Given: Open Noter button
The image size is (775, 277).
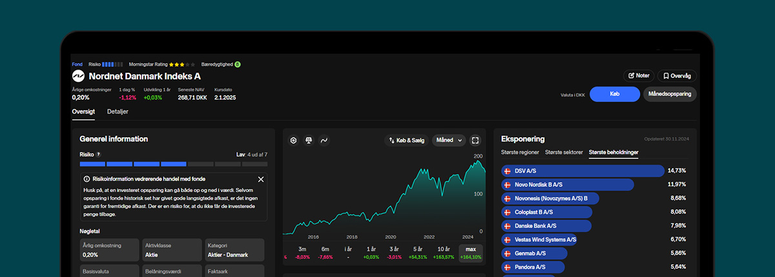Looking at the screenshot, I should 638,75.
